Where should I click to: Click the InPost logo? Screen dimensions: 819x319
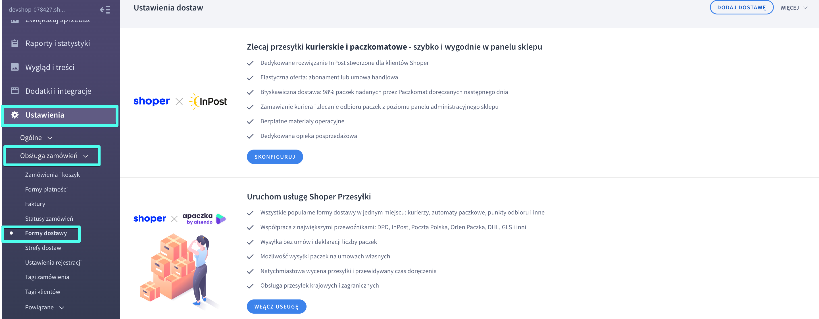click(208, 101)
